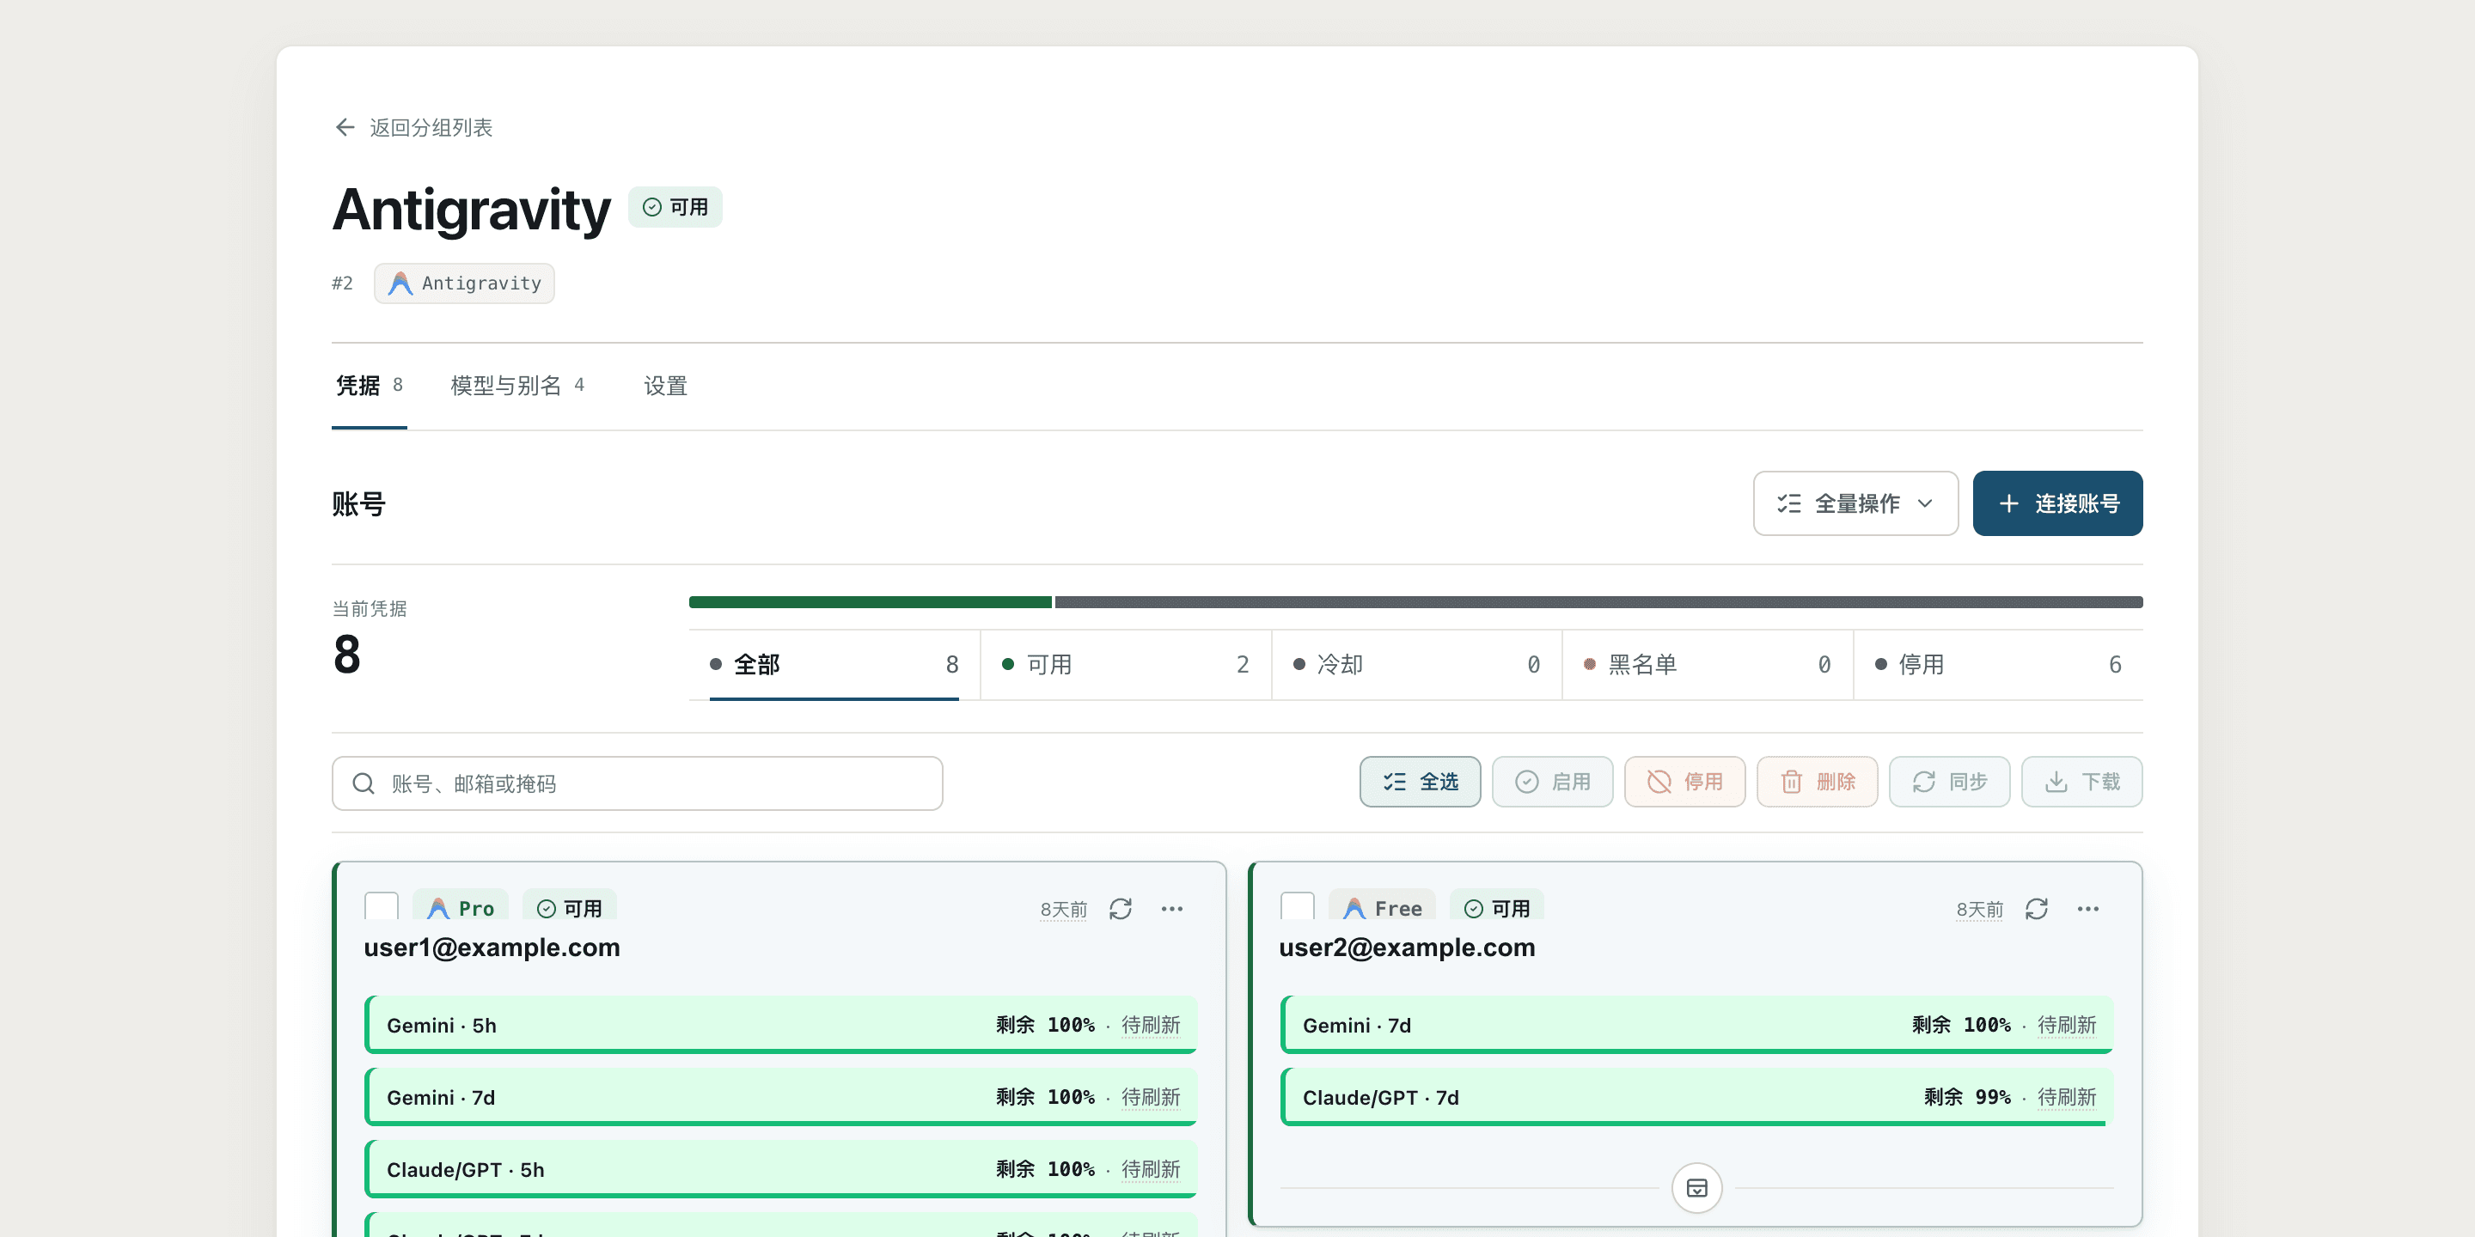Open more options for user1@example.com
The image size is (2475, 1237).
[1172, 909]
